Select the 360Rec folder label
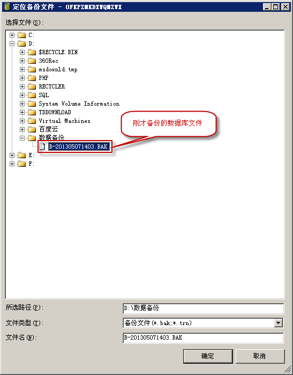The height and width of the screenshot is (375, 293). point(48,61)
